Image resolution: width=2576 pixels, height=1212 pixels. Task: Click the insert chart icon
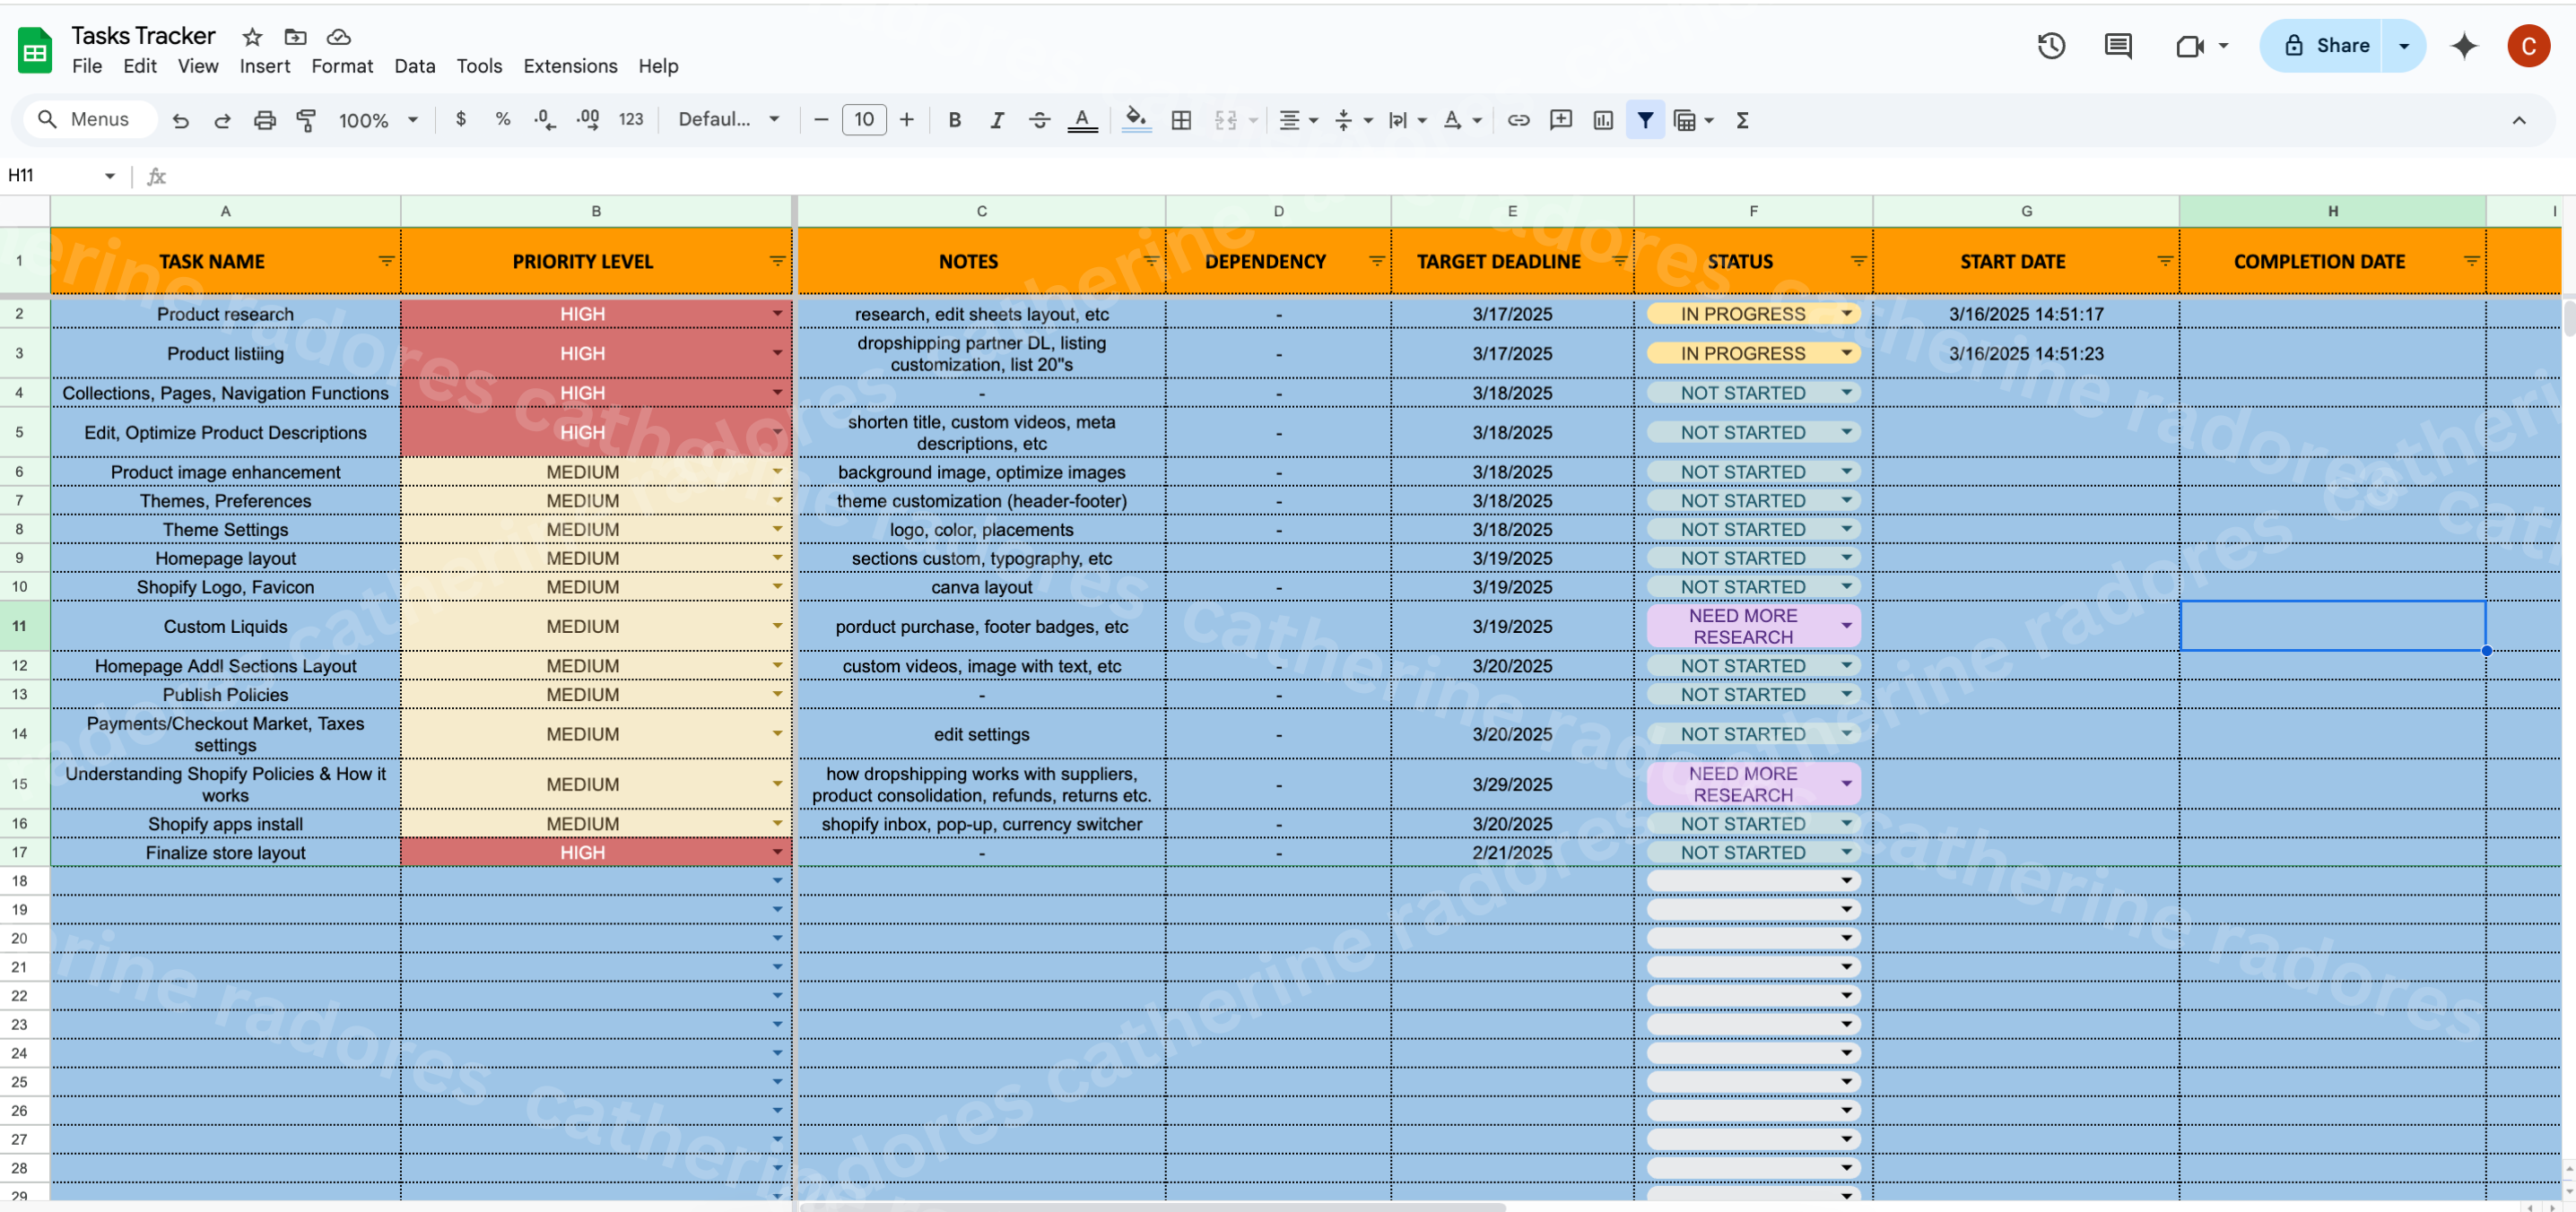[x=1603, y=120]
